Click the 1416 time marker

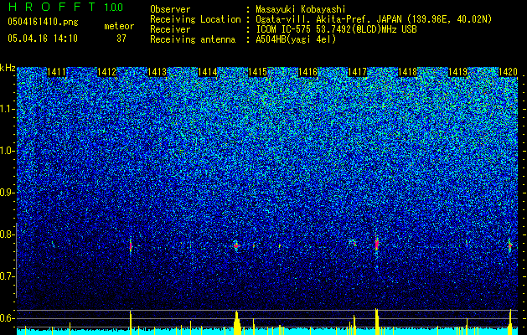coord(307,72)
